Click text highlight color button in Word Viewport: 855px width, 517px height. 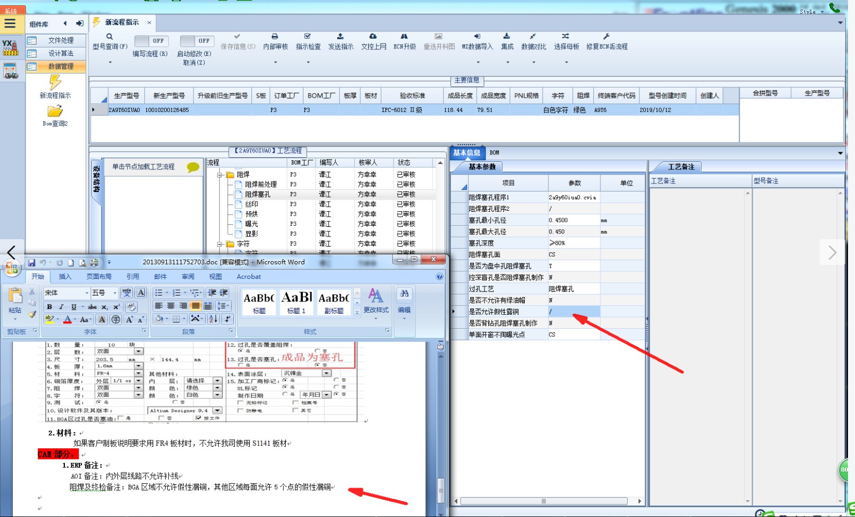coord(49,320)
